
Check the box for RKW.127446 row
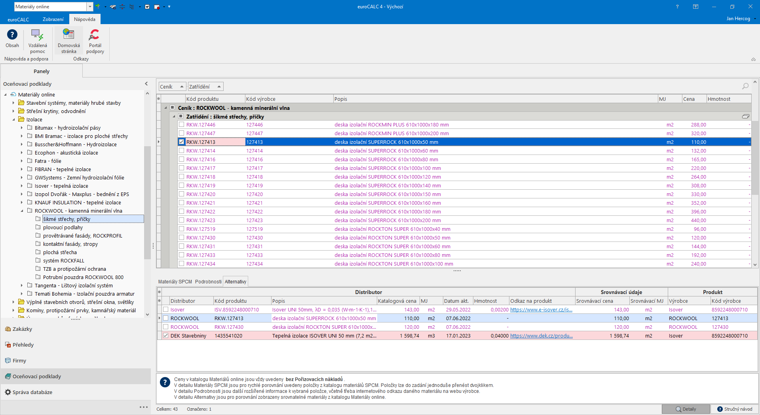[182, 124]
